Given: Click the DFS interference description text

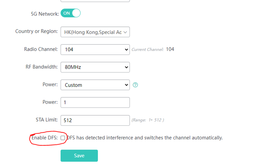Looking at the screenshot, I should pos(144,138).
